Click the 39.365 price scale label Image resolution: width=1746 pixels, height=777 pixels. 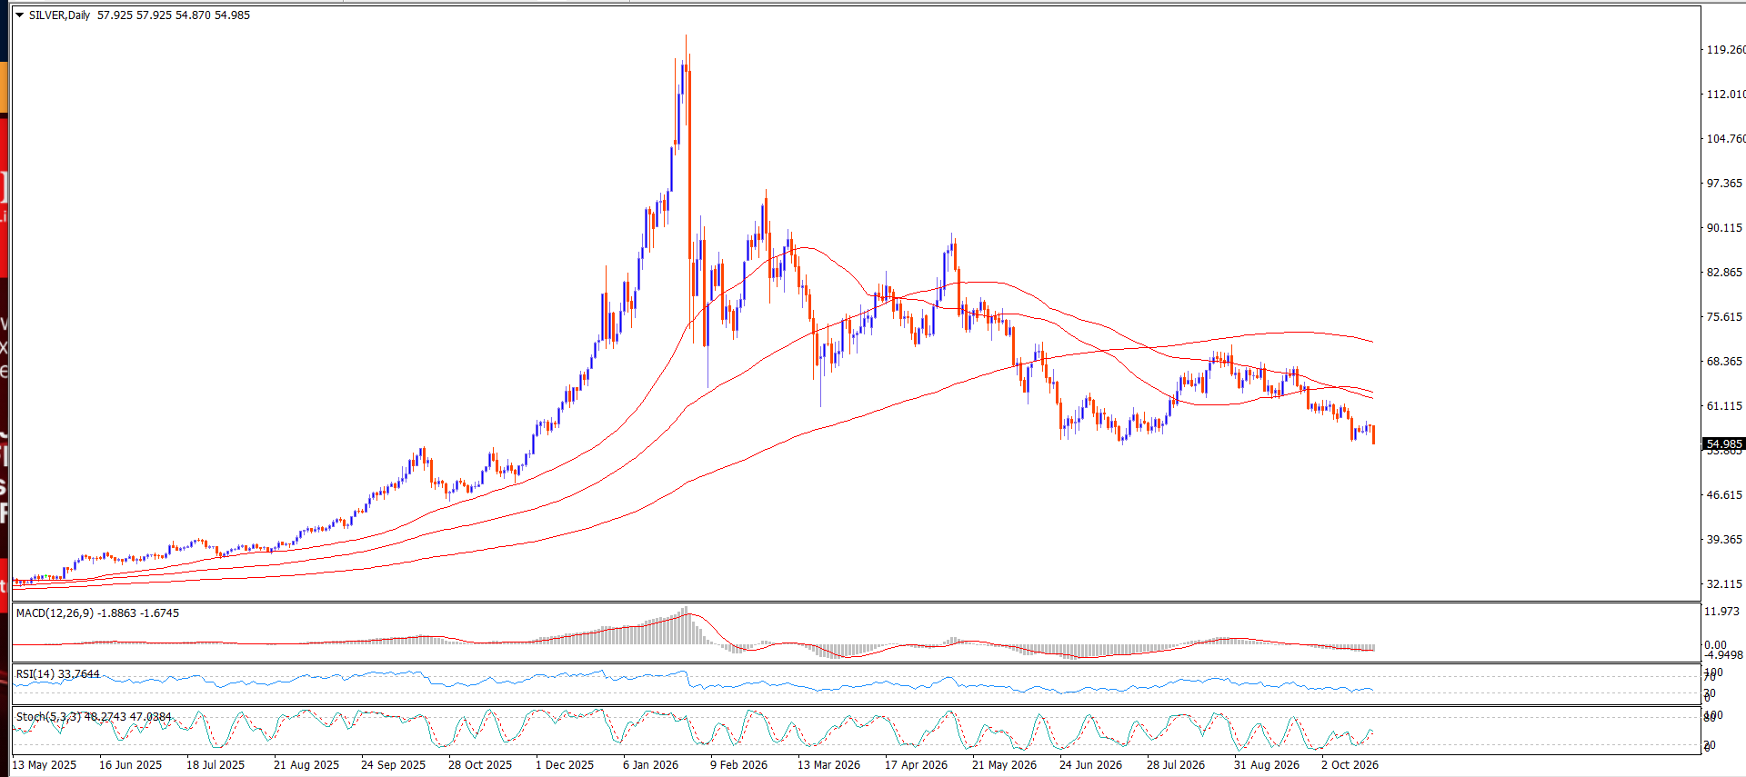[1725, 540]
